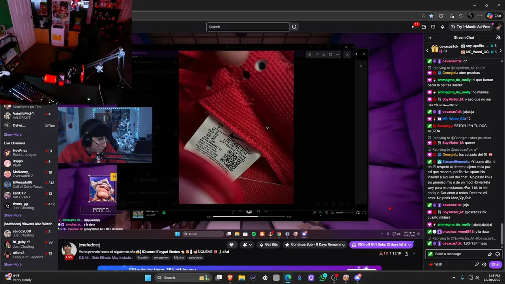The height and width of the screenshot is (284, 505).
Task: Open Discord from Windows taskbar
Action: click(358, 278)
